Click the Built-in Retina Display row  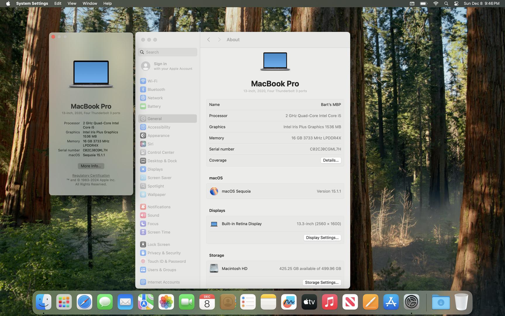[x=275, y=224]
